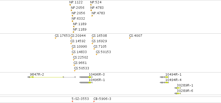Image resolution: width=221 pixels, height=103 pixels.
Task: Click the right-pointing arrow beneath NP:1189
Action: (x=73, y=32)
